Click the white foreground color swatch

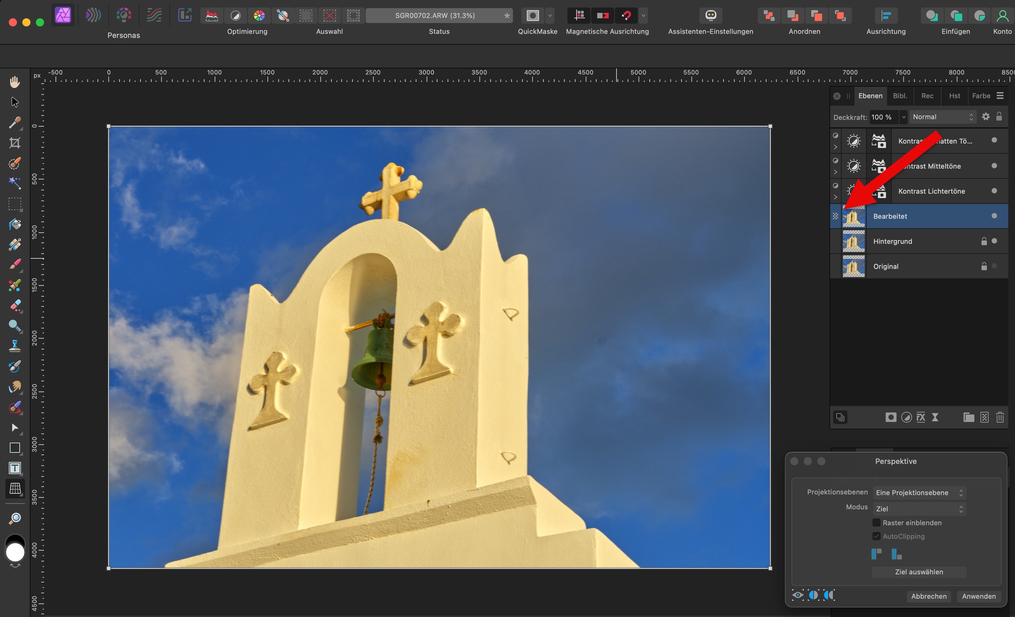(x=15, y=552)
